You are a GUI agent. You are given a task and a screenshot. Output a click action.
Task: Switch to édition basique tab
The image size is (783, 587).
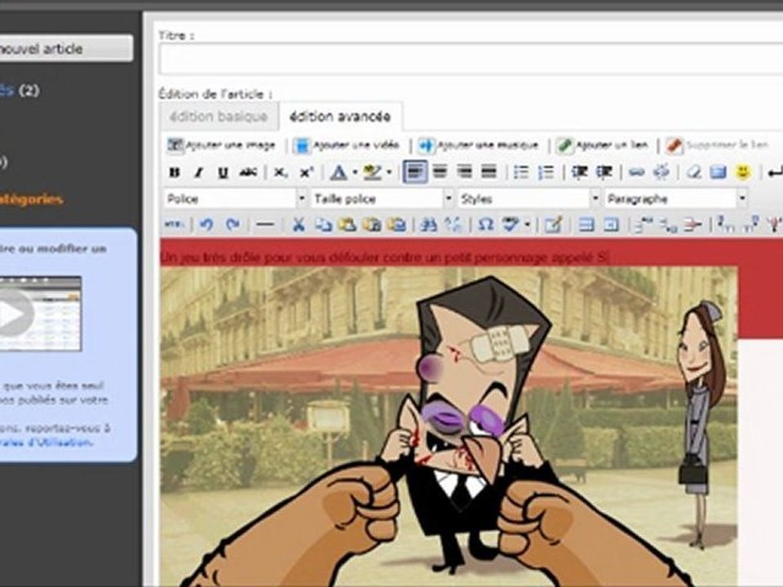pos(219,117)
